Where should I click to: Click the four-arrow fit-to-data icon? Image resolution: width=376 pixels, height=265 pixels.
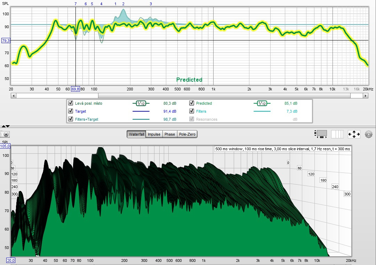pyautogui.click(x=354, y=134)
